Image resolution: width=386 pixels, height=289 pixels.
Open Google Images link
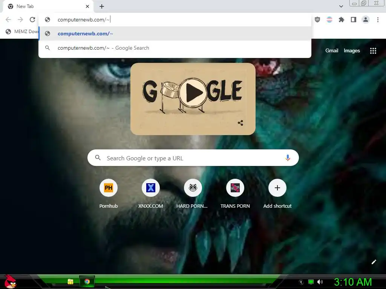(x=352, y=51)
